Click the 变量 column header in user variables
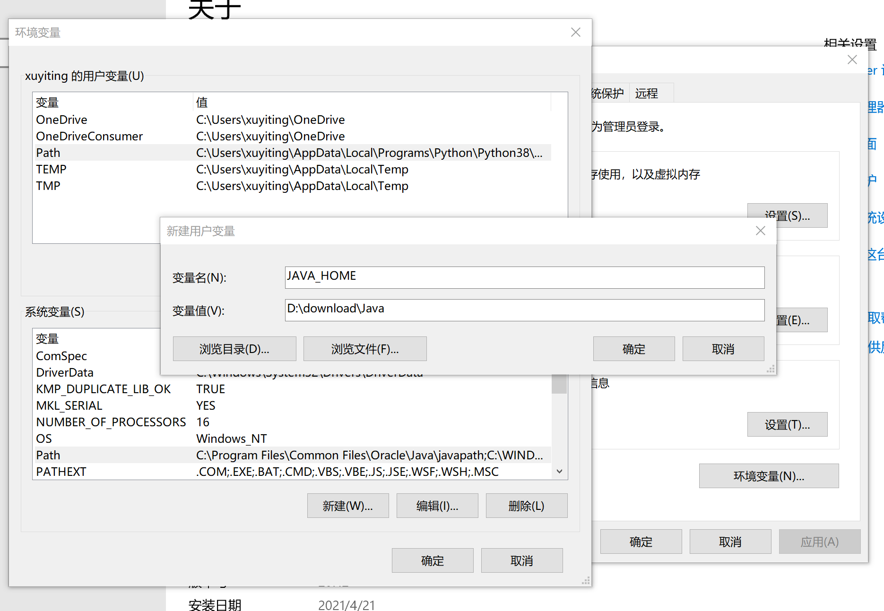This screenshot has width=884, height=611. tap(113, 102)
